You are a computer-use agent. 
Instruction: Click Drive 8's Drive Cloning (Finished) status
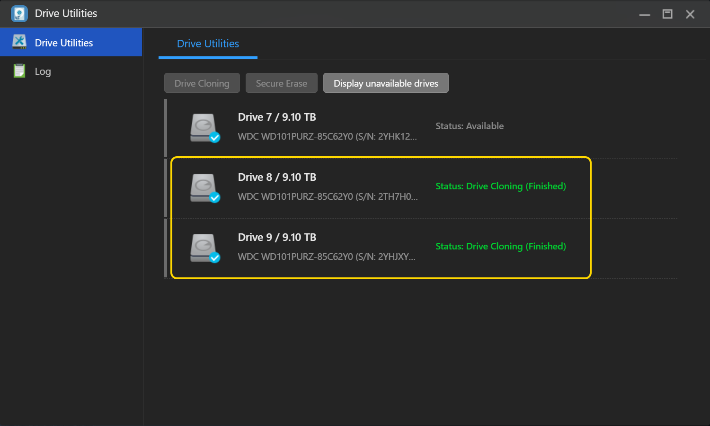click(501, 186)
